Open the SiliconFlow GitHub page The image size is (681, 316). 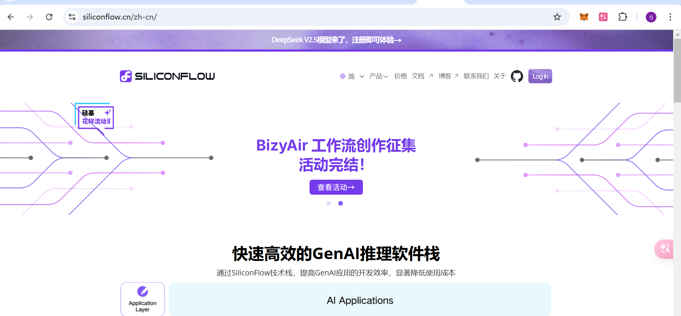517,76
